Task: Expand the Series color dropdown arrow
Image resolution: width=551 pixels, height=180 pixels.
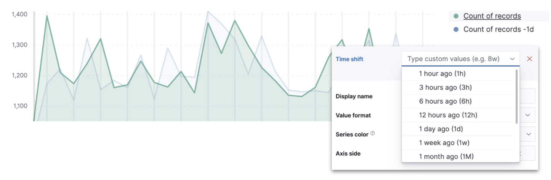Action: tap(529, 134)
